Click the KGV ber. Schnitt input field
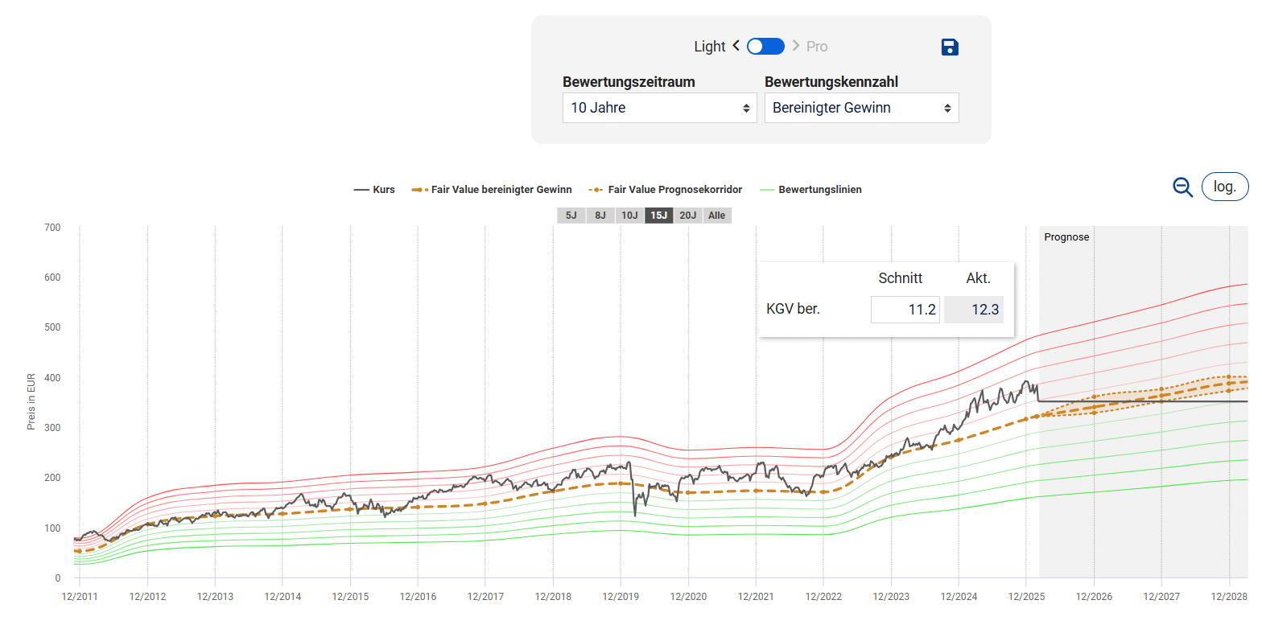The image size is (1262, 633). point(905,310)
